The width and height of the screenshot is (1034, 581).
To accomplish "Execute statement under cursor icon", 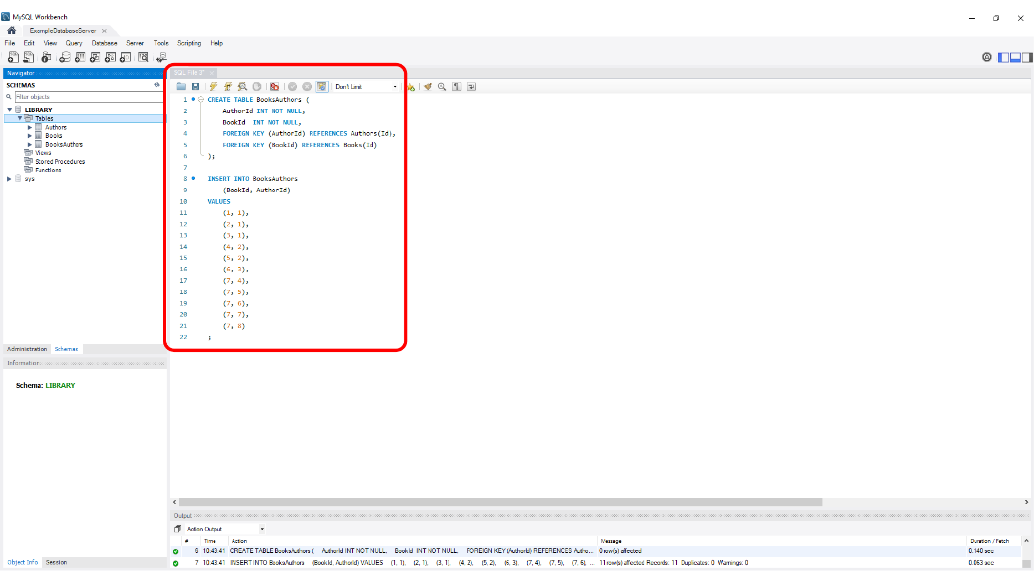I will pos(228,86).
